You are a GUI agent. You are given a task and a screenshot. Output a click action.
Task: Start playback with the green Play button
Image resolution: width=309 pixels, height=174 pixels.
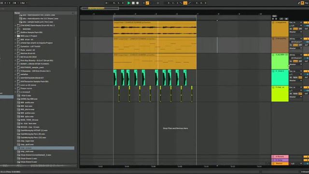point(129,3)
